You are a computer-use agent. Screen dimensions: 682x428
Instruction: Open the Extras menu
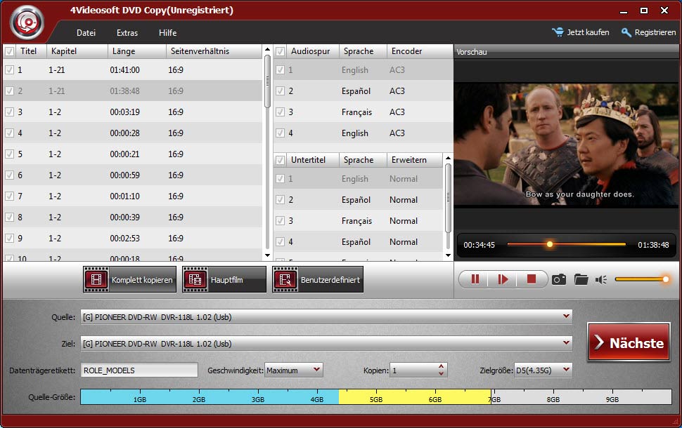[127, 33]
